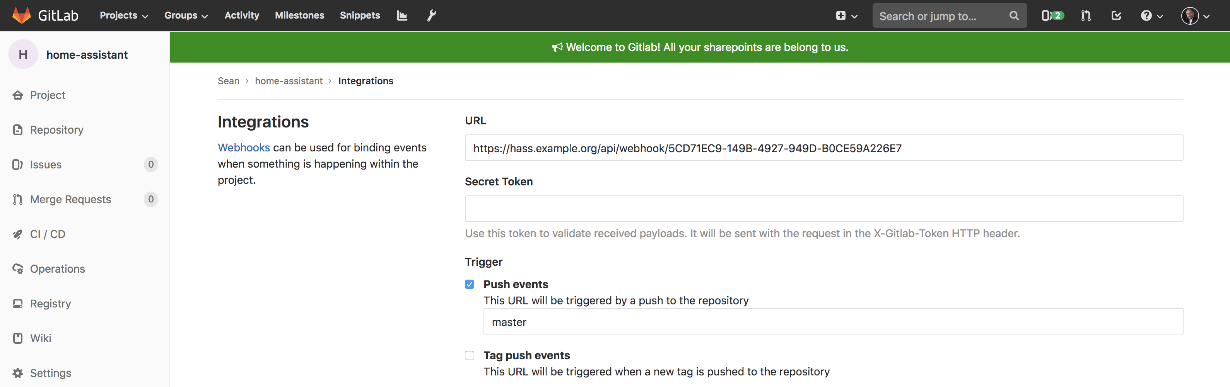Screen dimensions: 1230x387
Task: Uncheck the Push events checkbox
Action: pyautogui.click(x=470, y=284)
